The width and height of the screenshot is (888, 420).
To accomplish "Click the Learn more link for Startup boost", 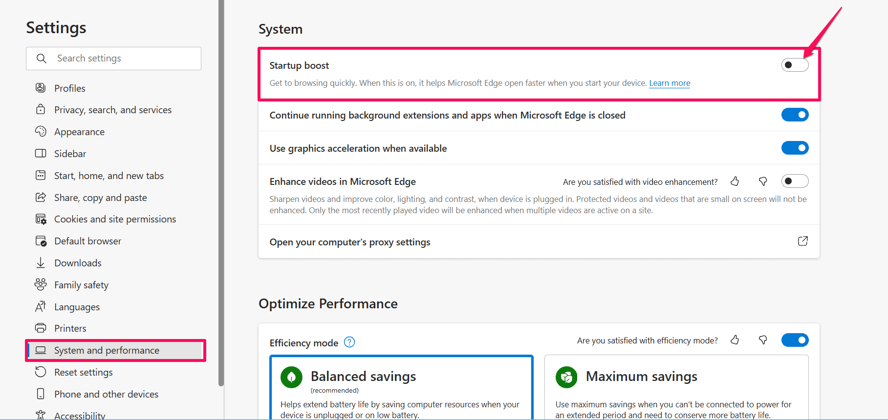I will tap(670, 83).
